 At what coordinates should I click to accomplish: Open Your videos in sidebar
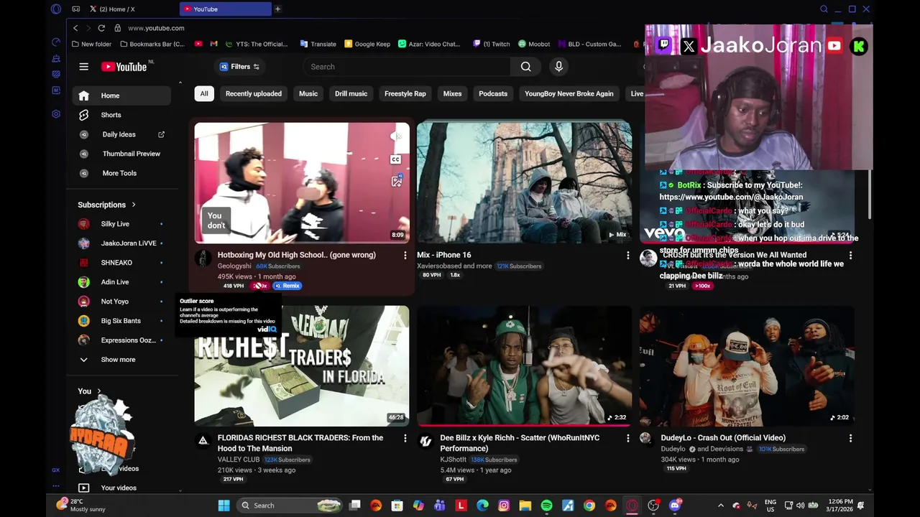(x=121, y=488)
